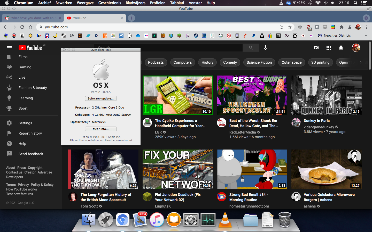Click the Meer info button
372x232 pixels.
(x=101, y=129)
